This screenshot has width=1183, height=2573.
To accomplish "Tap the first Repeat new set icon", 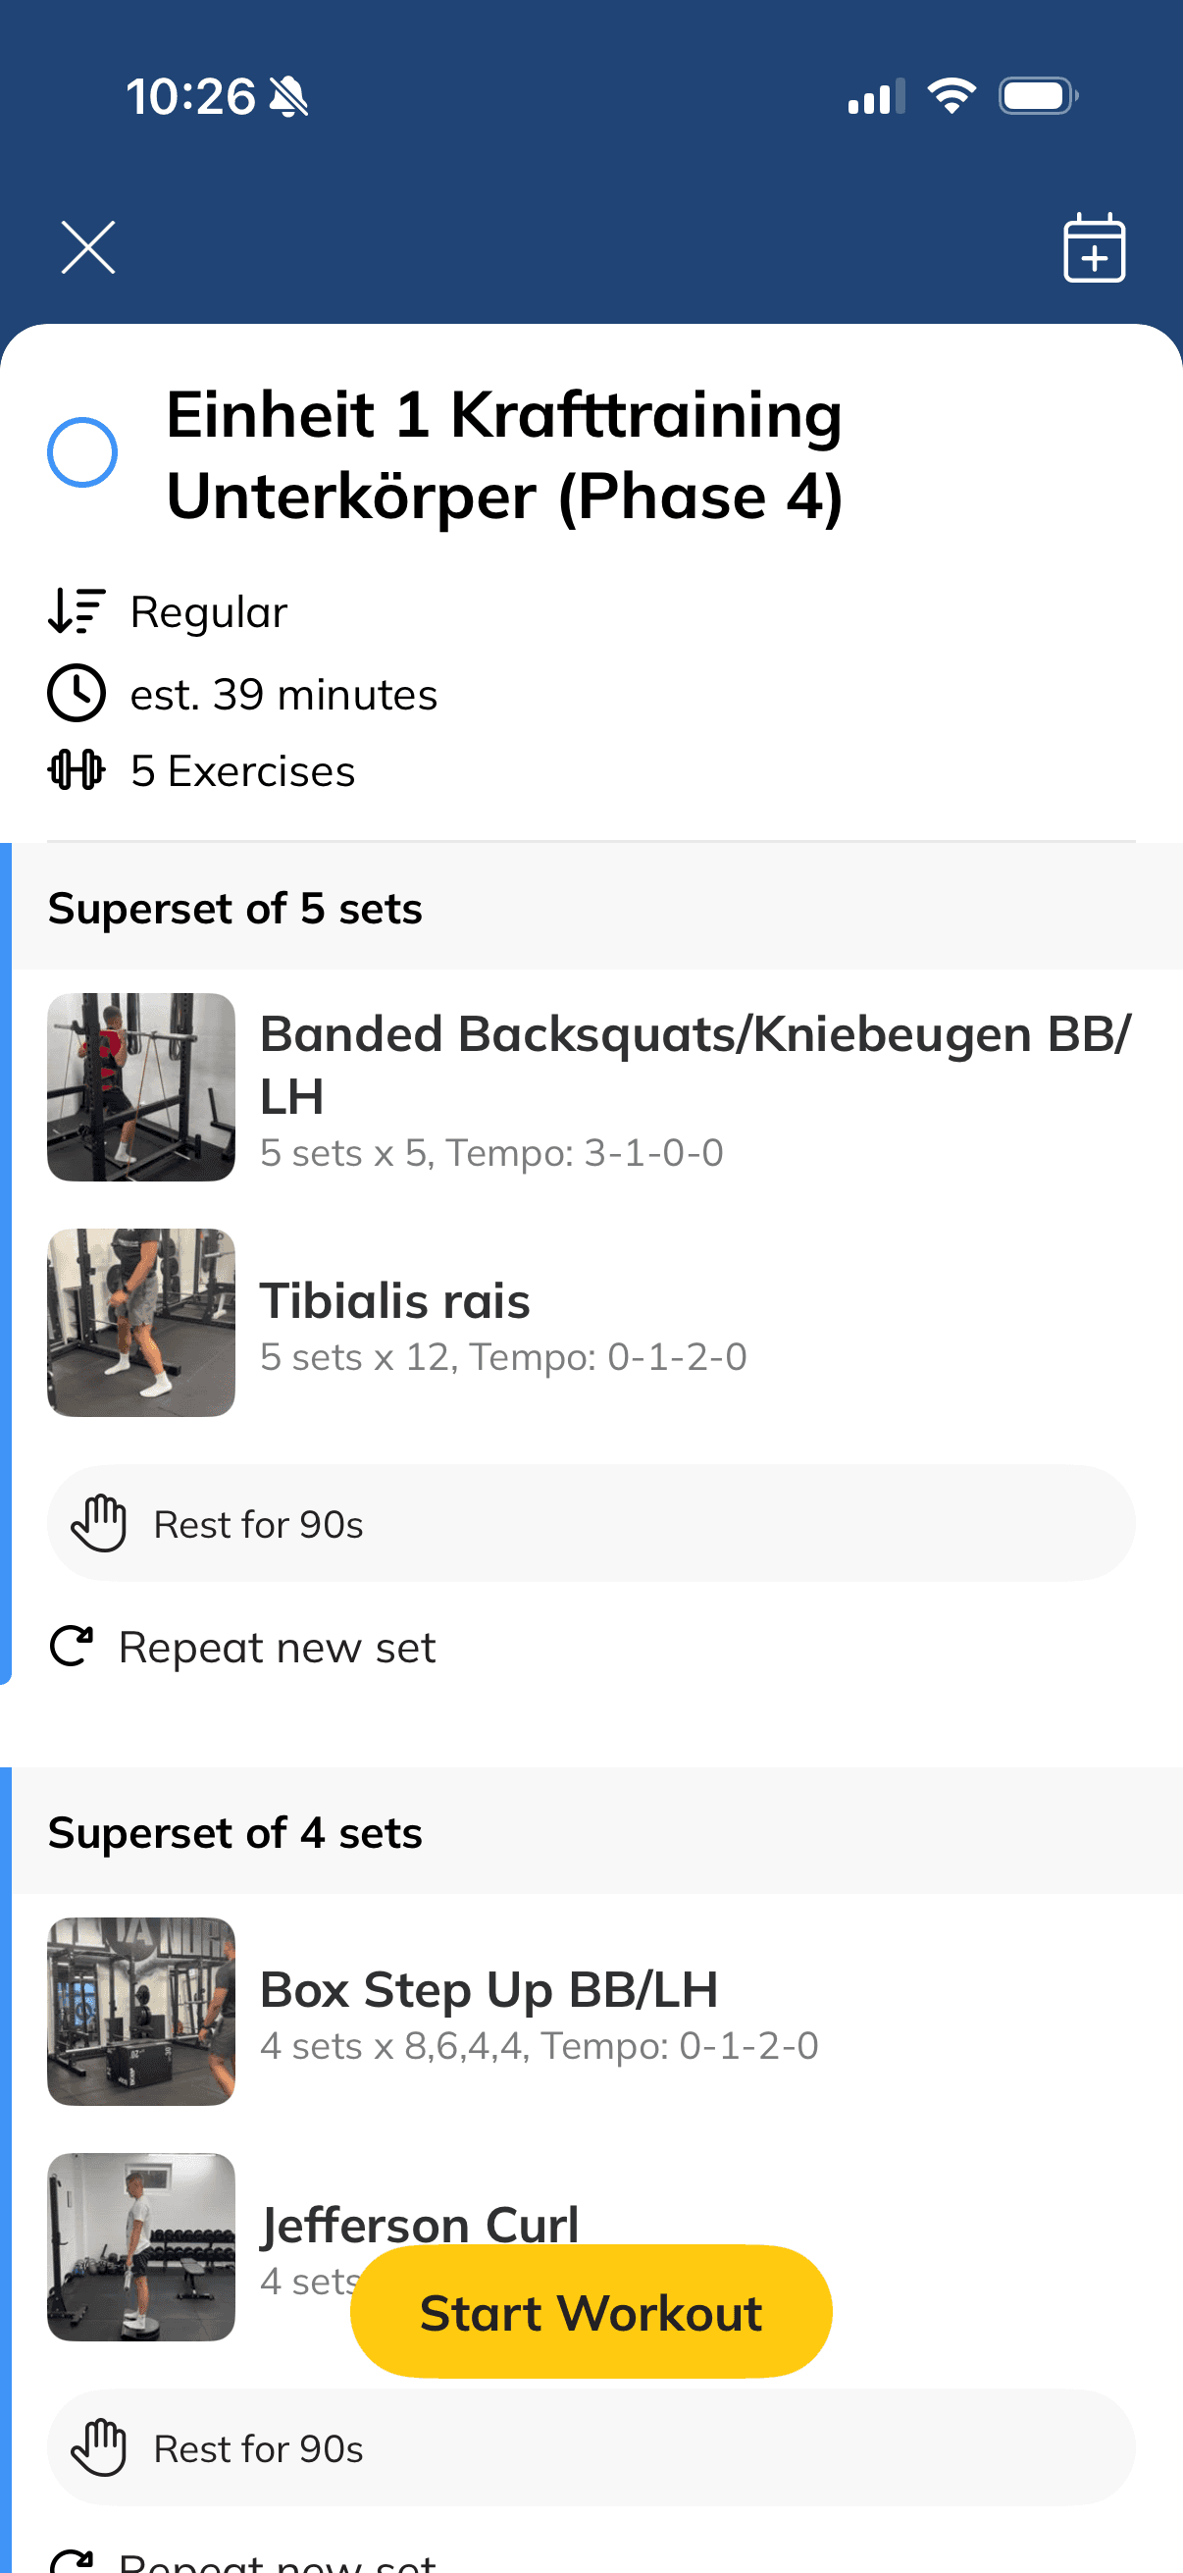I will (72, 1646).
